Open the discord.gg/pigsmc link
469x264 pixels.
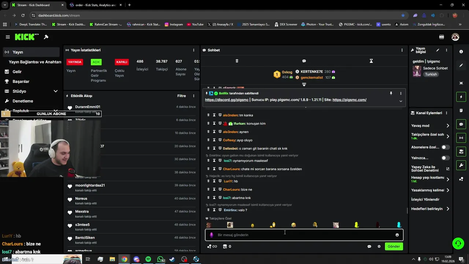click(x=227, y=100)
